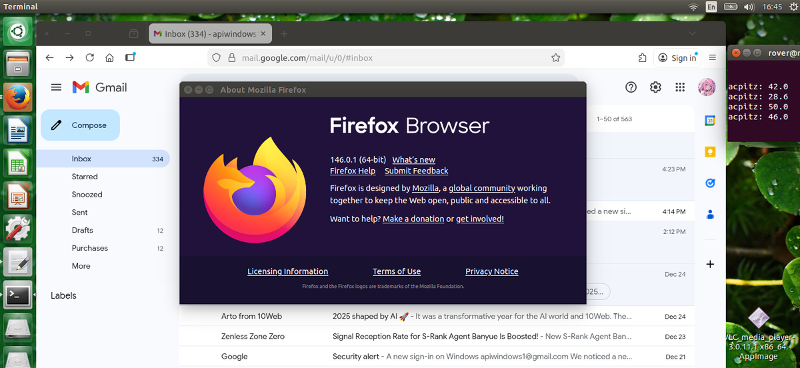This screenshot has height=368, width=800.
Task: Open System Settings wrench icon in dock
Action: [x=18, y=228]
